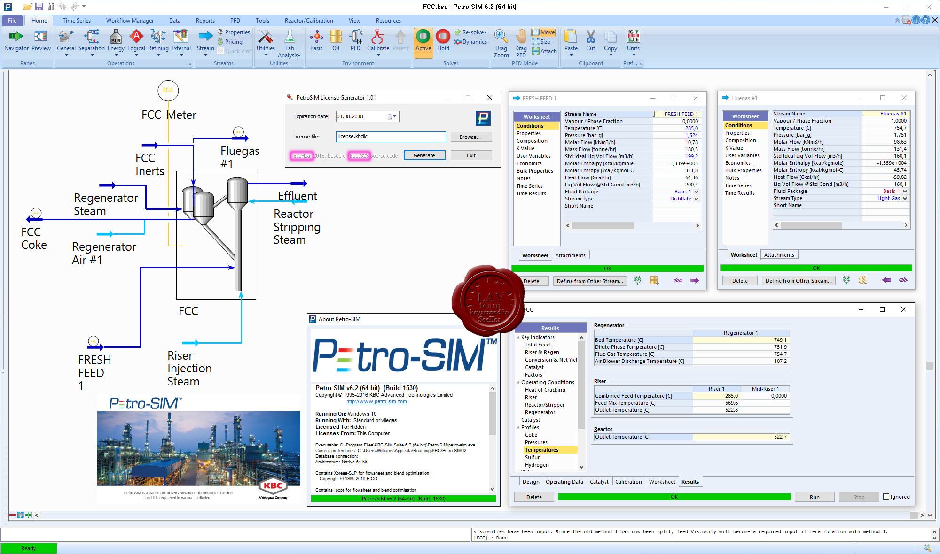Viewport: 940px width, 554px height.
Task: Open the Preview pane
Action: point(41,40)
